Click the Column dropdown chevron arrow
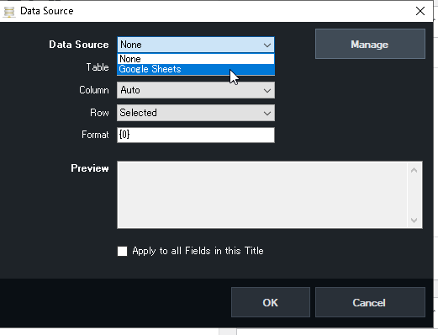 tap(267, 90)
